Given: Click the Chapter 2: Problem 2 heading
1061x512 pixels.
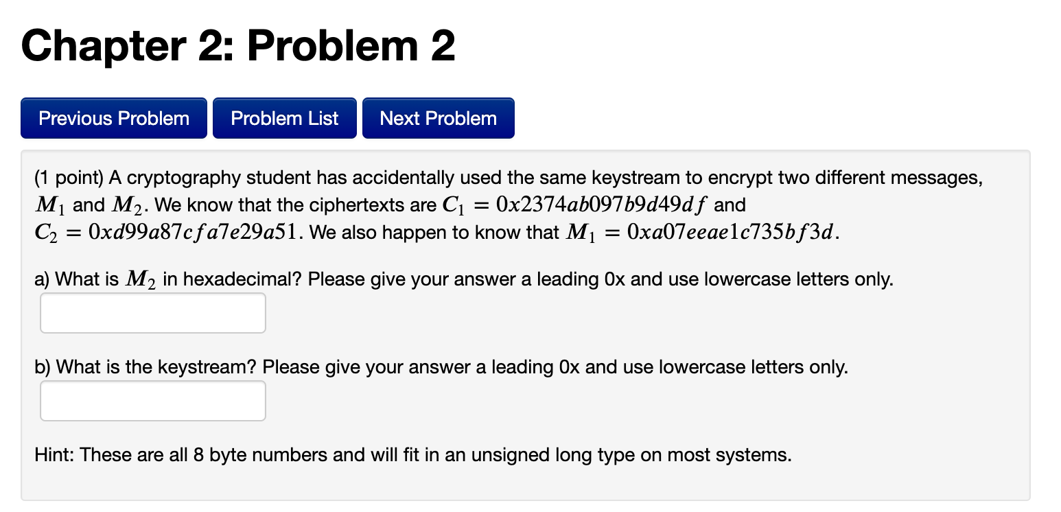Looking at the screenshot, I should point(237,45).
